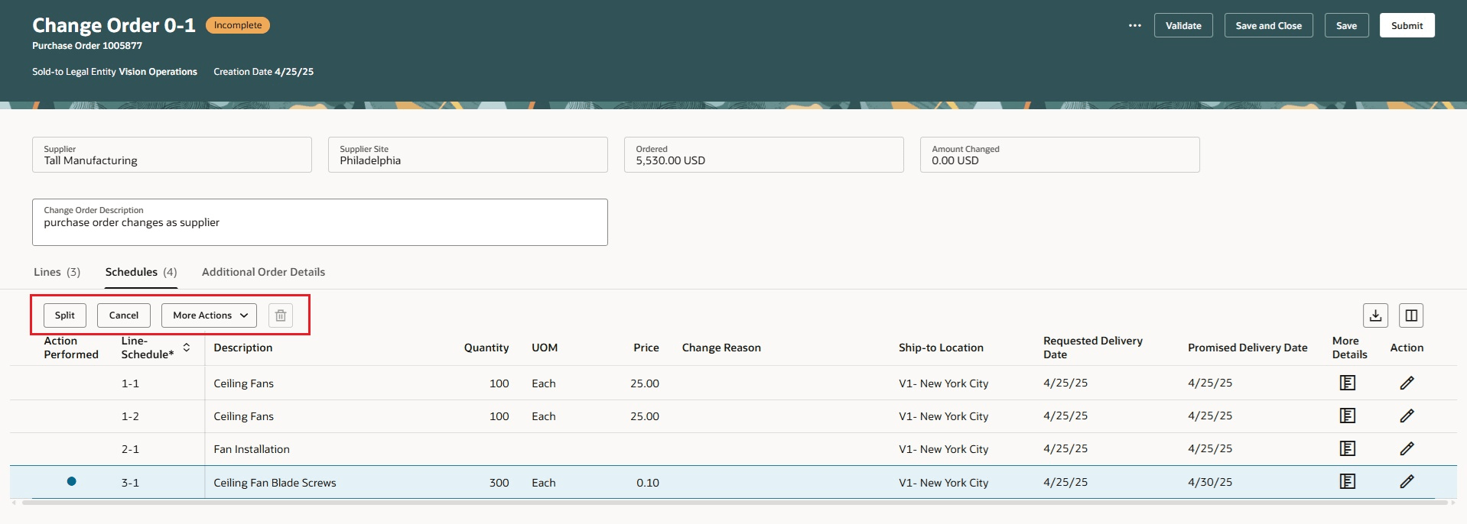Edit Fan Installation row pencil icon

(1407, 448)
